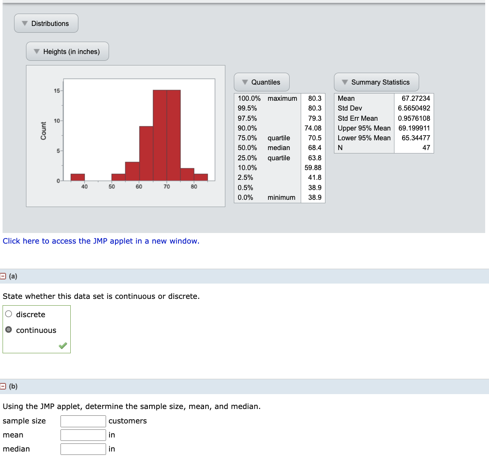489x460 pixels.
Task: Click inside the sample size input field
Action: coord(83,421)
